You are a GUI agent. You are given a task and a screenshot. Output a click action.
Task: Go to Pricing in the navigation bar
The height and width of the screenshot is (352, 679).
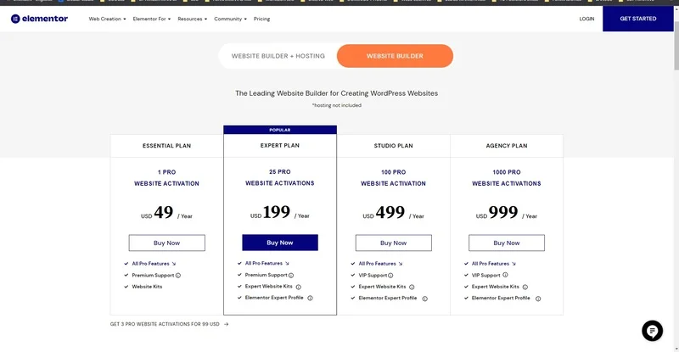(261, 18)
